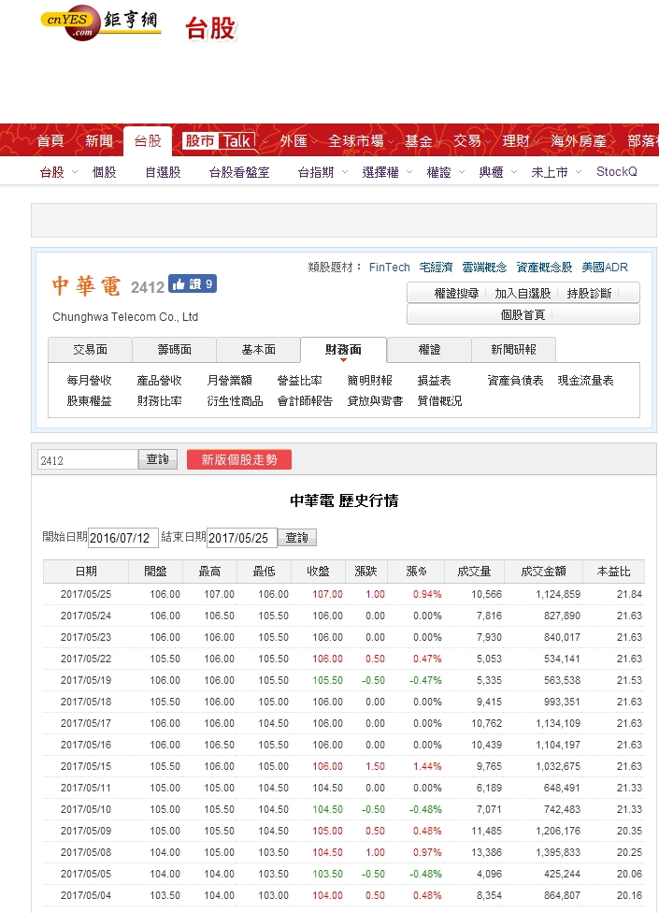Click the 查詢 button beside the stock code
Screen dimensions: 659x913
click(x=158, y=459)
